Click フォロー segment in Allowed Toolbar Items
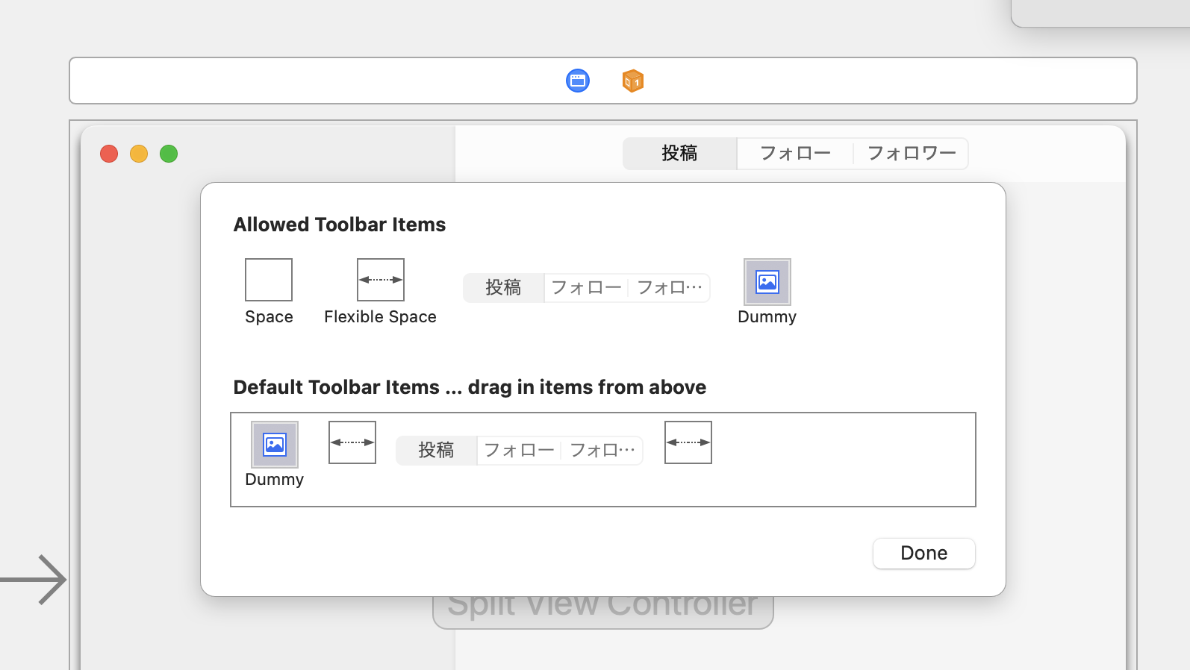Image resolution: width=1190 pixels, height=670 pixels. [586, 288]
